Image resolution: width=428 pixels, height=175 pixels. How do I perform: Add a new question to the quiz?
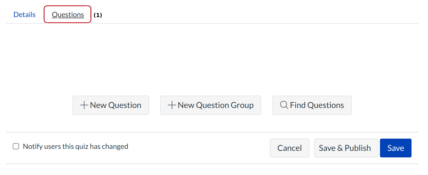(111, 105)
